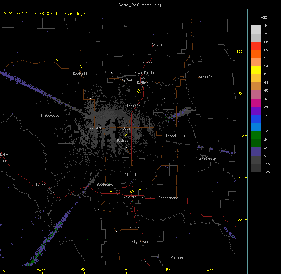Click the Okotoks town label
This screenshot has height=274, width=281.
[x=134, y=228]
